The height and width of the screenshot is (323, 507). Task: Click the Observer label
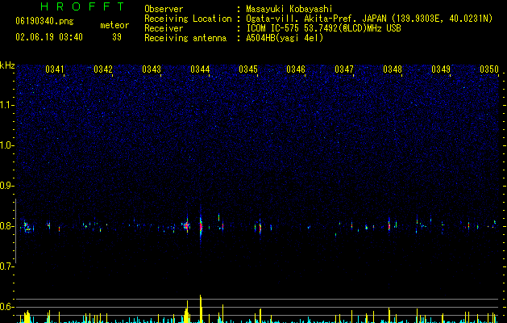coord(164,9)
